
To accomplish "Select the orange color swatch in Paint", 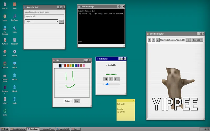I will 68,65.
